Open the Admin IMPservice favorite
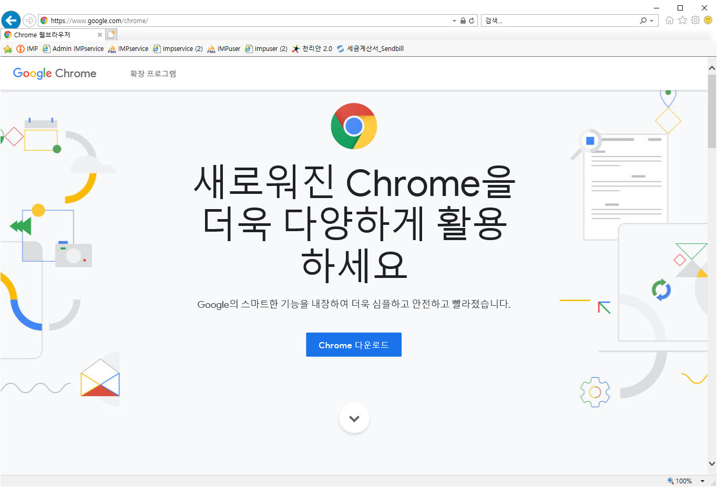 click(x=73, y=49)
